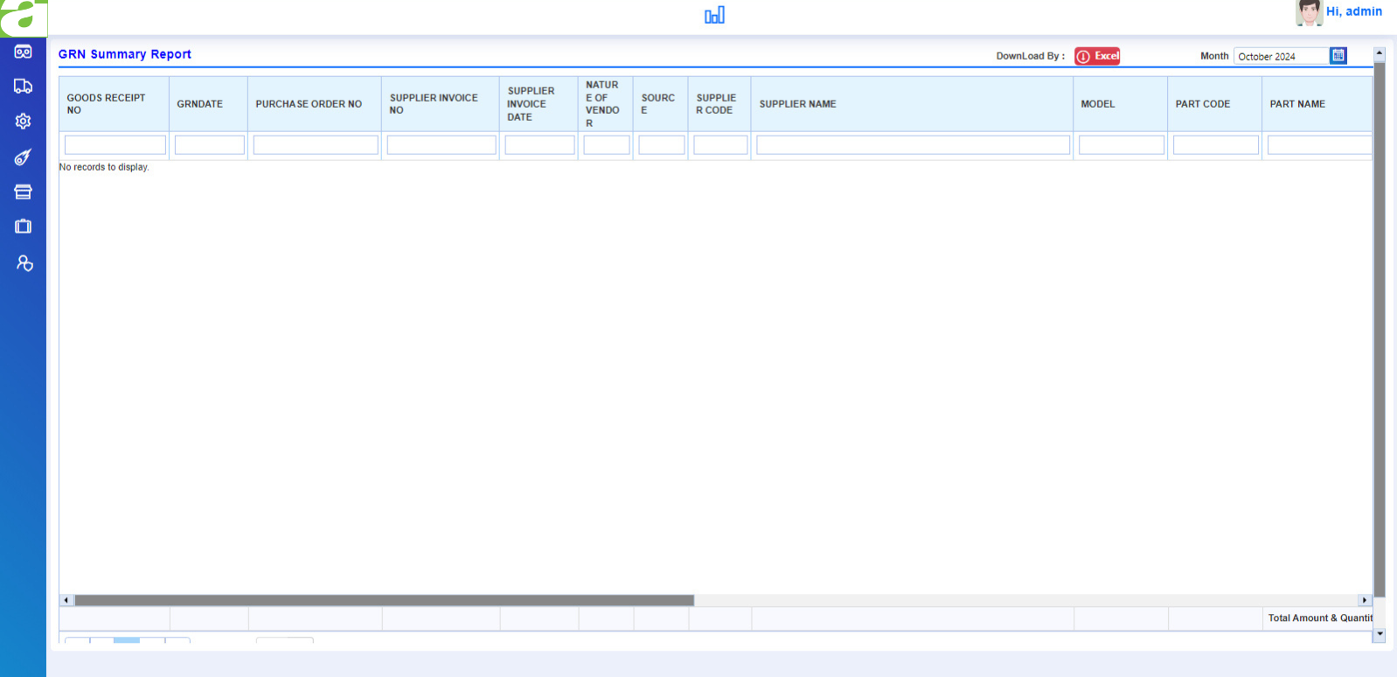Open the comet sidebar menu icon
The image size is (1397, 677).
pos(23,157)
